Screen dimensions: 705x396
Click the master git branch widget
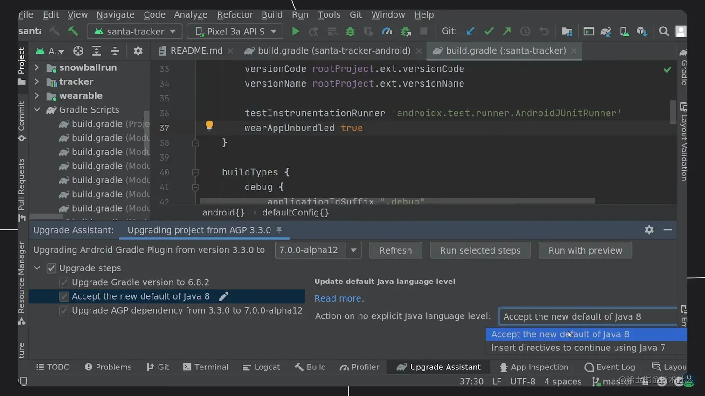(x=612, y=381)
